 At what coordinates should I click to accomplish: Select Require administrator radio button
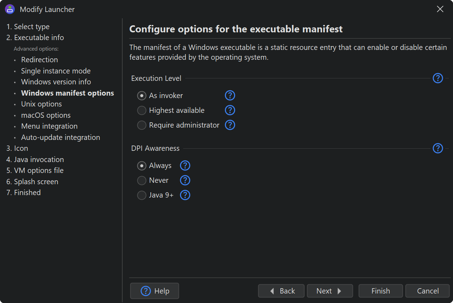(x=142, y=125)
